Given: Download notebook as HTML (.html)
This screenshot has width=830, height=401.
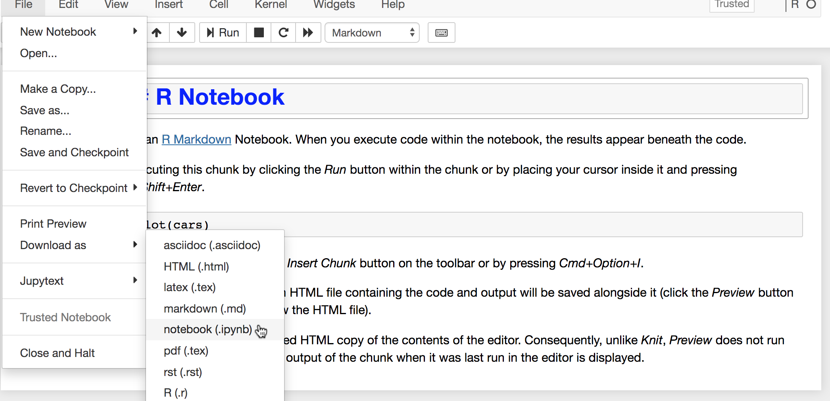Looking at the screenshot, I should click(x=196, y=267).
